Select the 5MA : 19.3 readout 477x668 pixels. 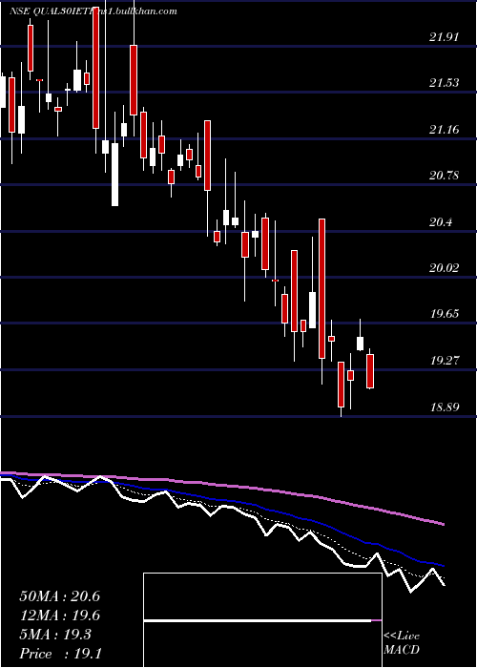[x=55, y=635]
